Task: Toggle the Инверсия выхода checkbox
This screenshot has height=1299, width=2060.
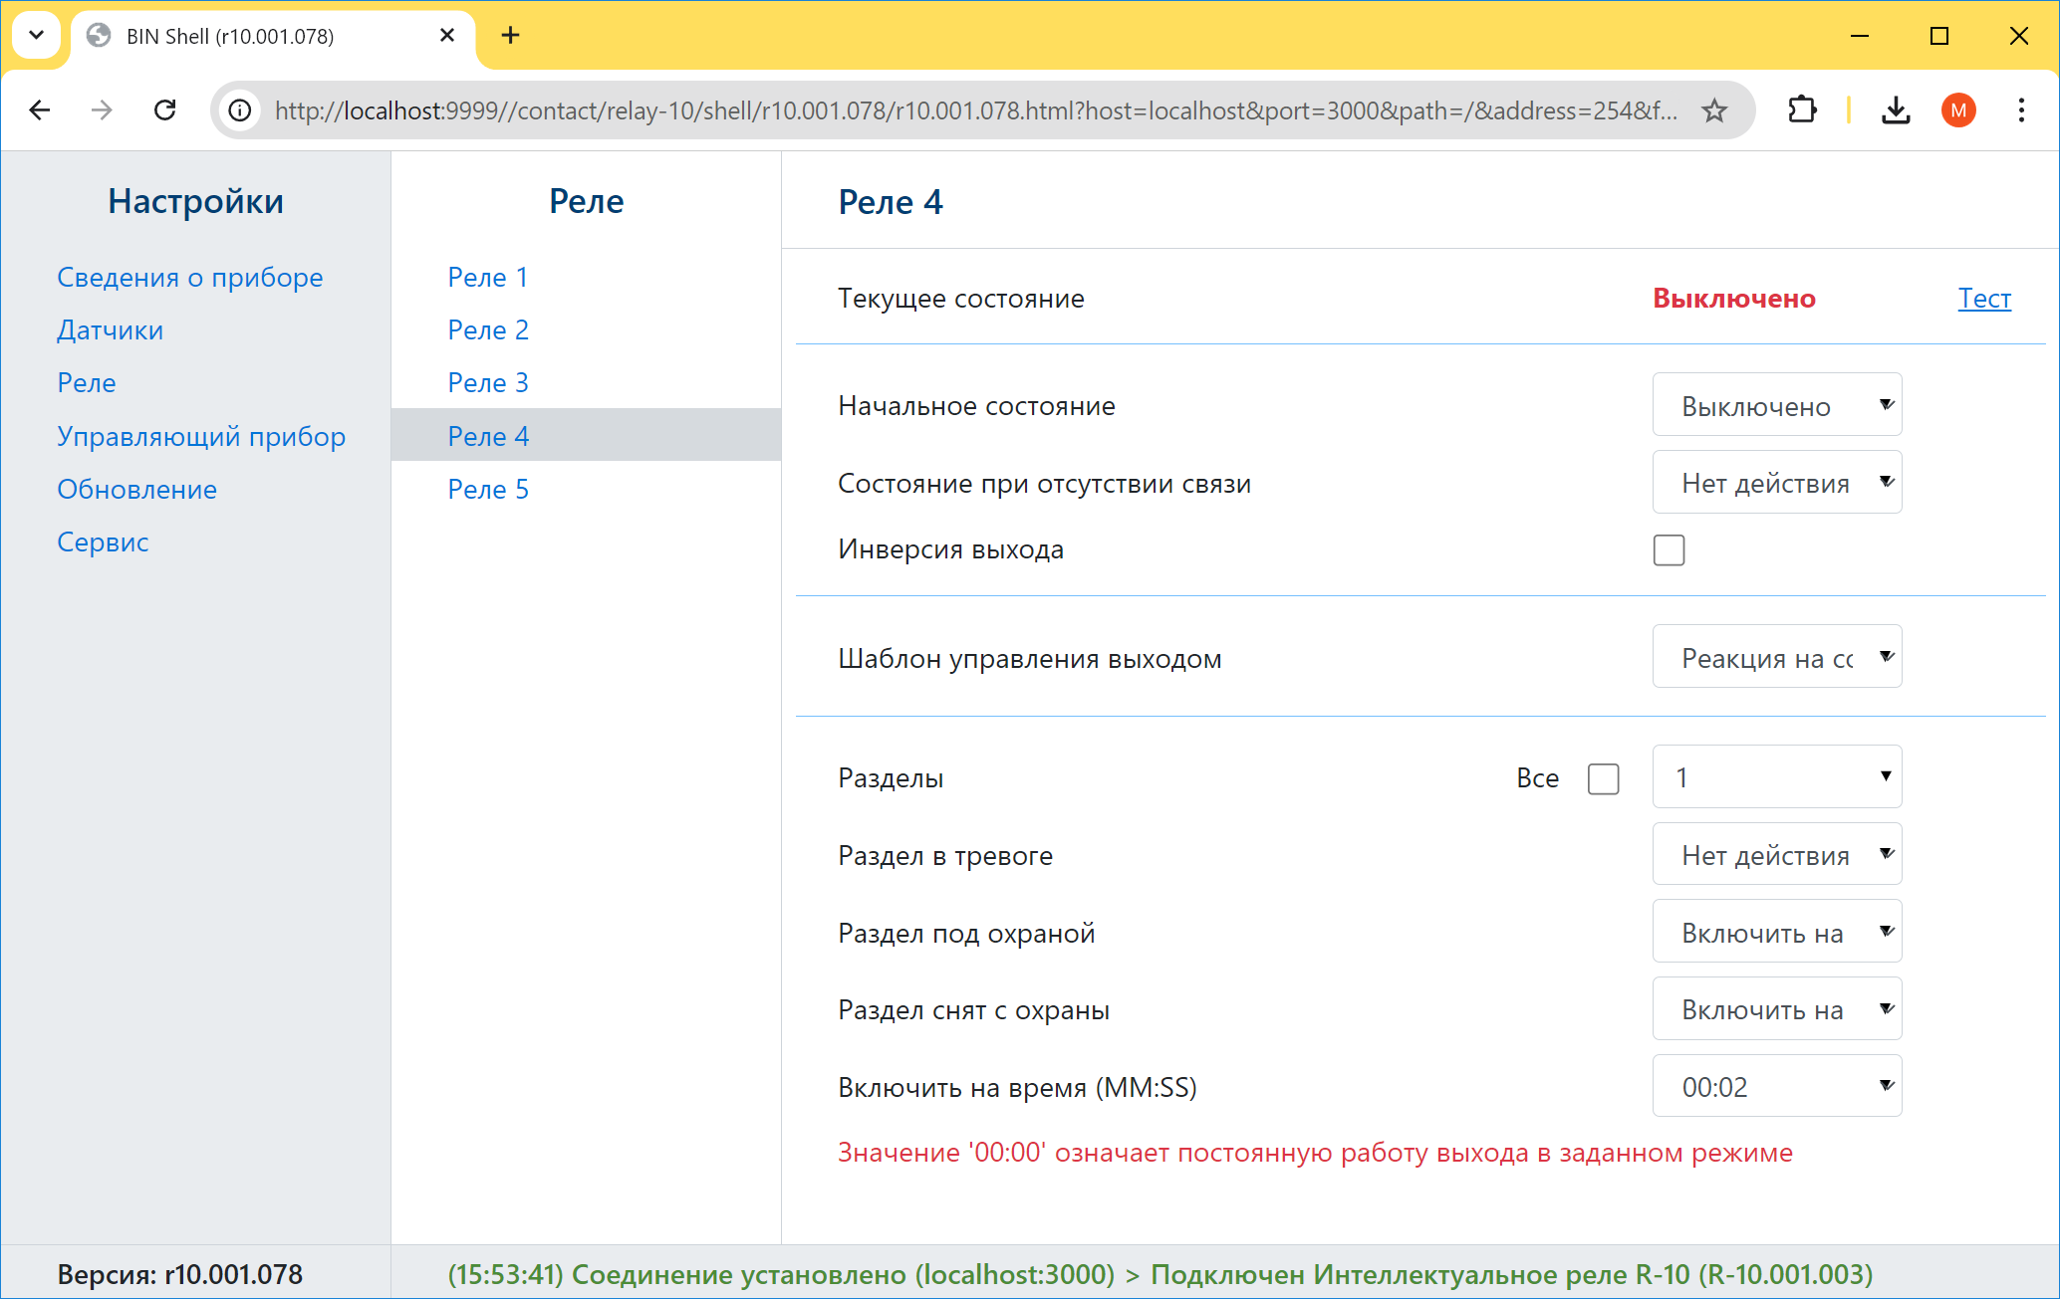Action: [x=1669, y=549]
